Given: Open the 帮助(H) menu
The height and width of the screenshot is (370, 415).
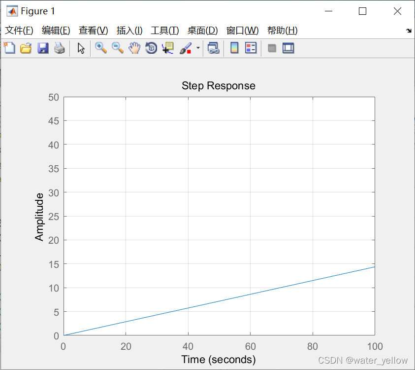Looking at the screenshot, I should 282,31.
